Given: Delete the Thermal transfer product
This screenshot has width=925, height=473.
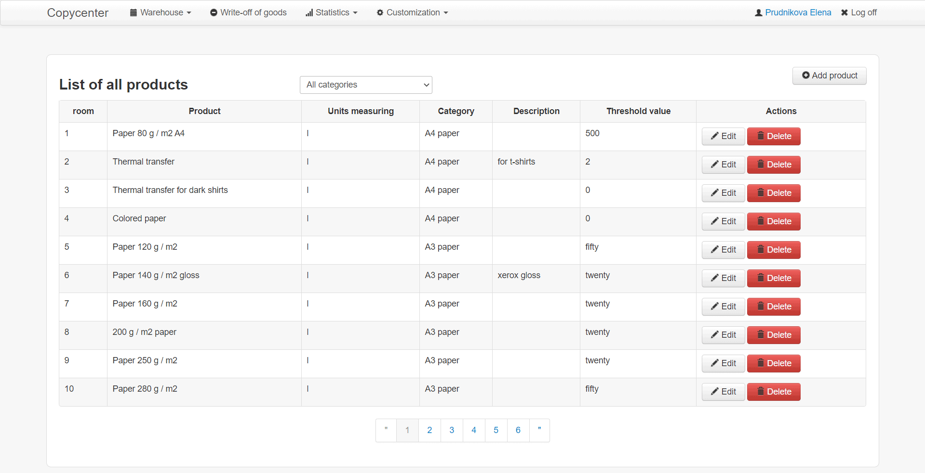Looking at the screenshot, I should [x=774, y=165].
